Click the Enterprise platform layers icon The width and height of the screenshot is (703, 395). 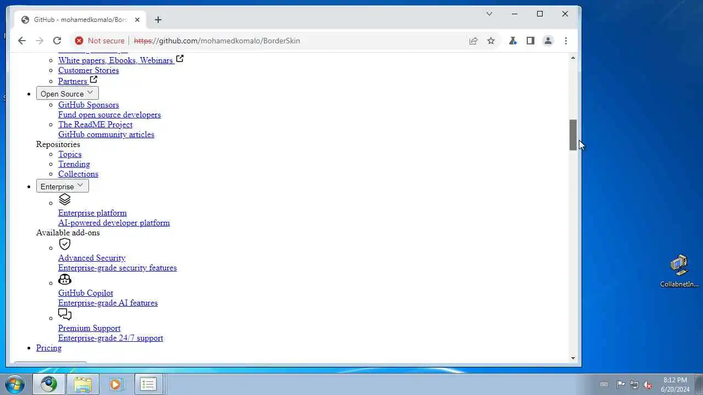tap(65, 200)
